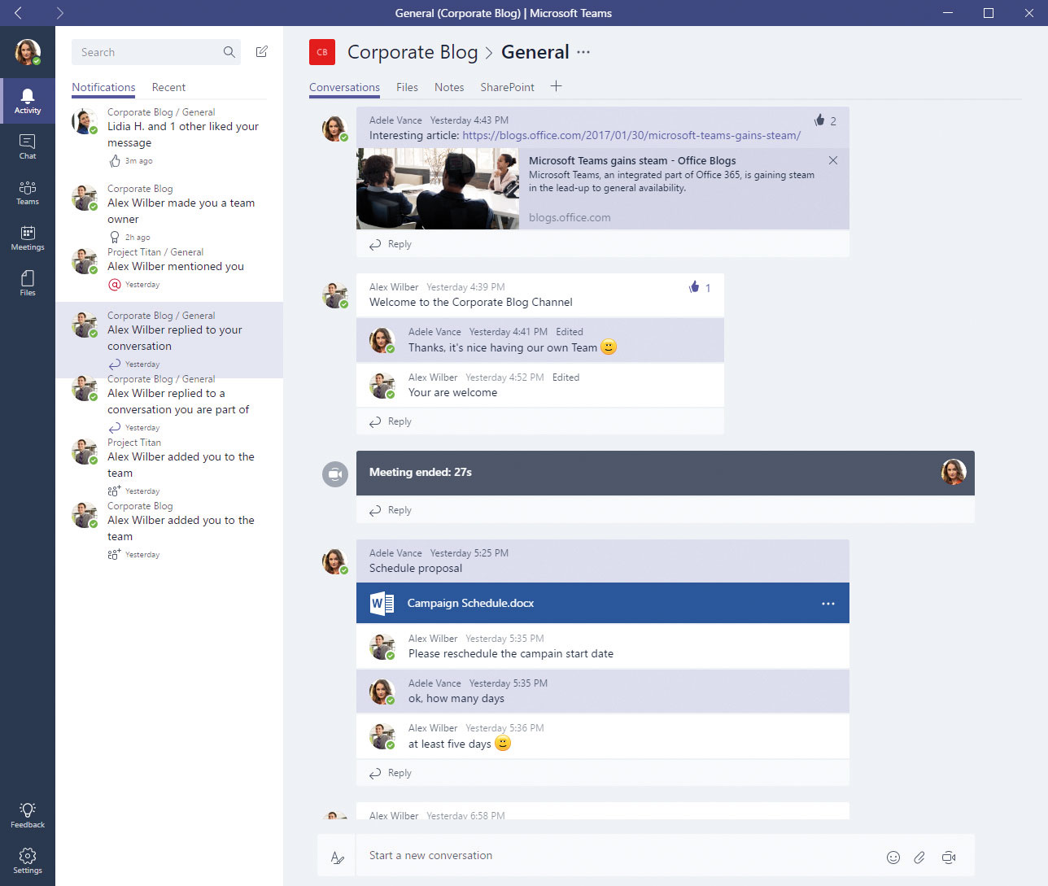Click participant avatar on Meeting ended bar

coord(954,472)
